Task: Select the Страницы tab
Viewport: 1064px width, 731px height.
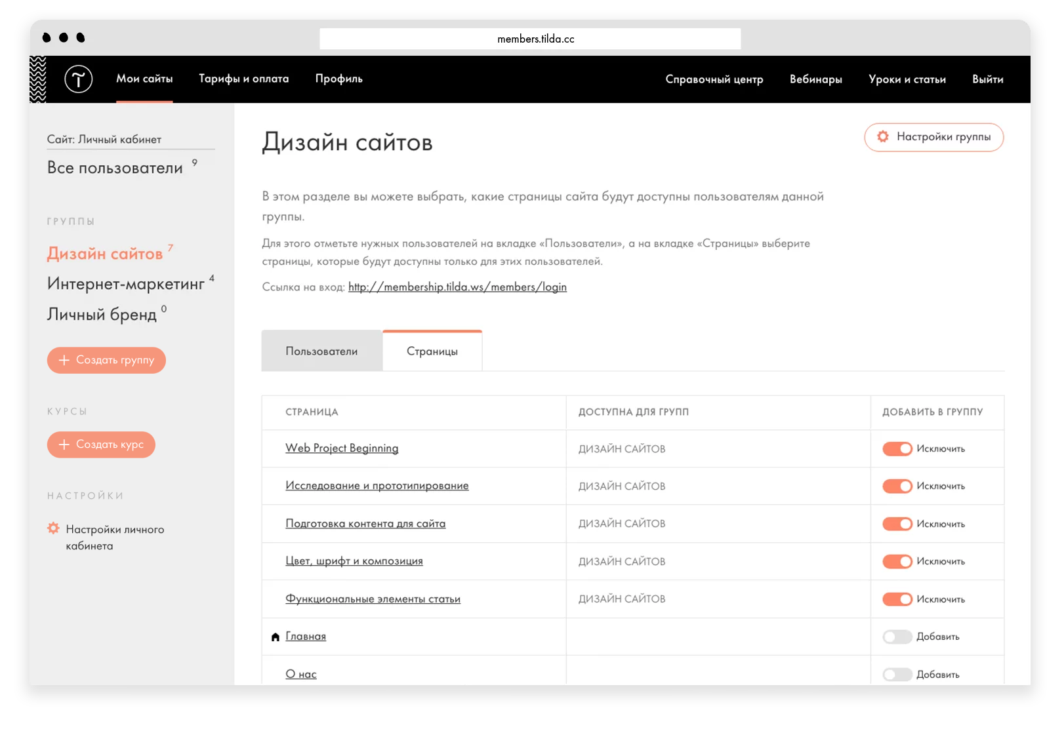Action: point(432,351)
